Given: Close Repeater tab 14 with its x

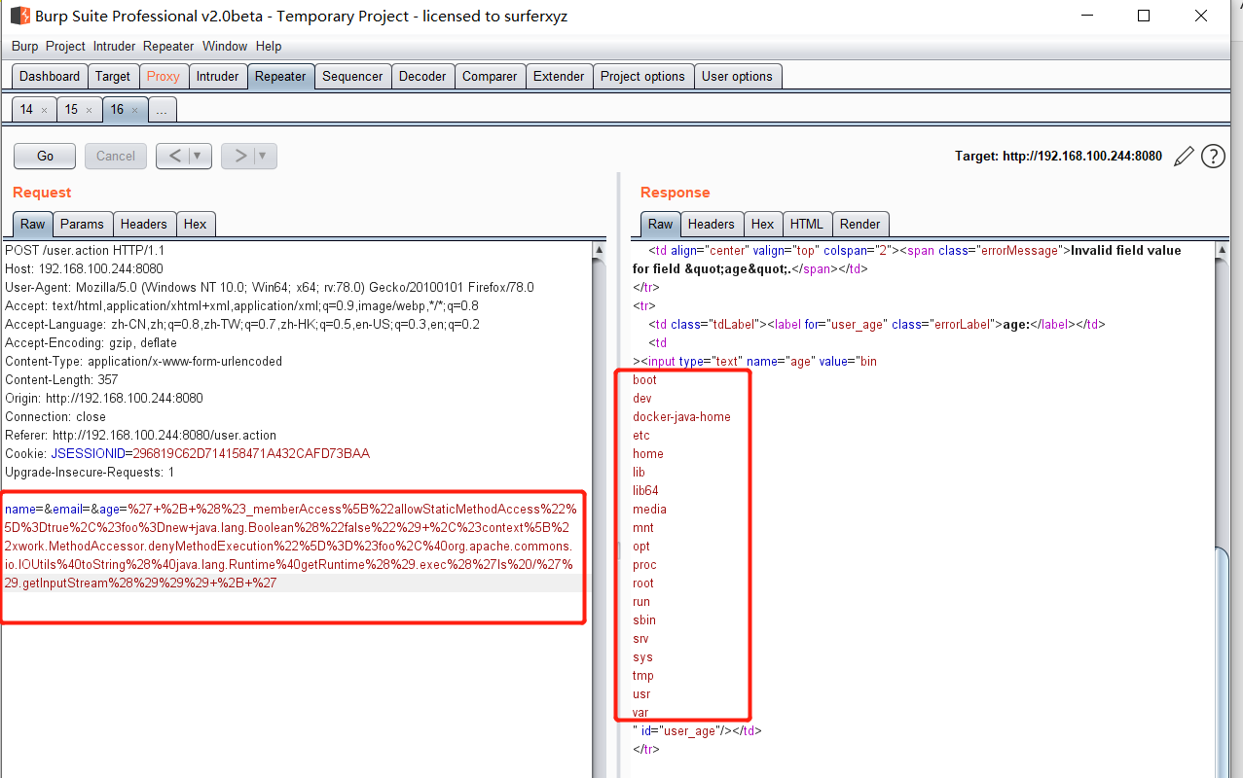Looking at the screenshot, I should (44, 110).
